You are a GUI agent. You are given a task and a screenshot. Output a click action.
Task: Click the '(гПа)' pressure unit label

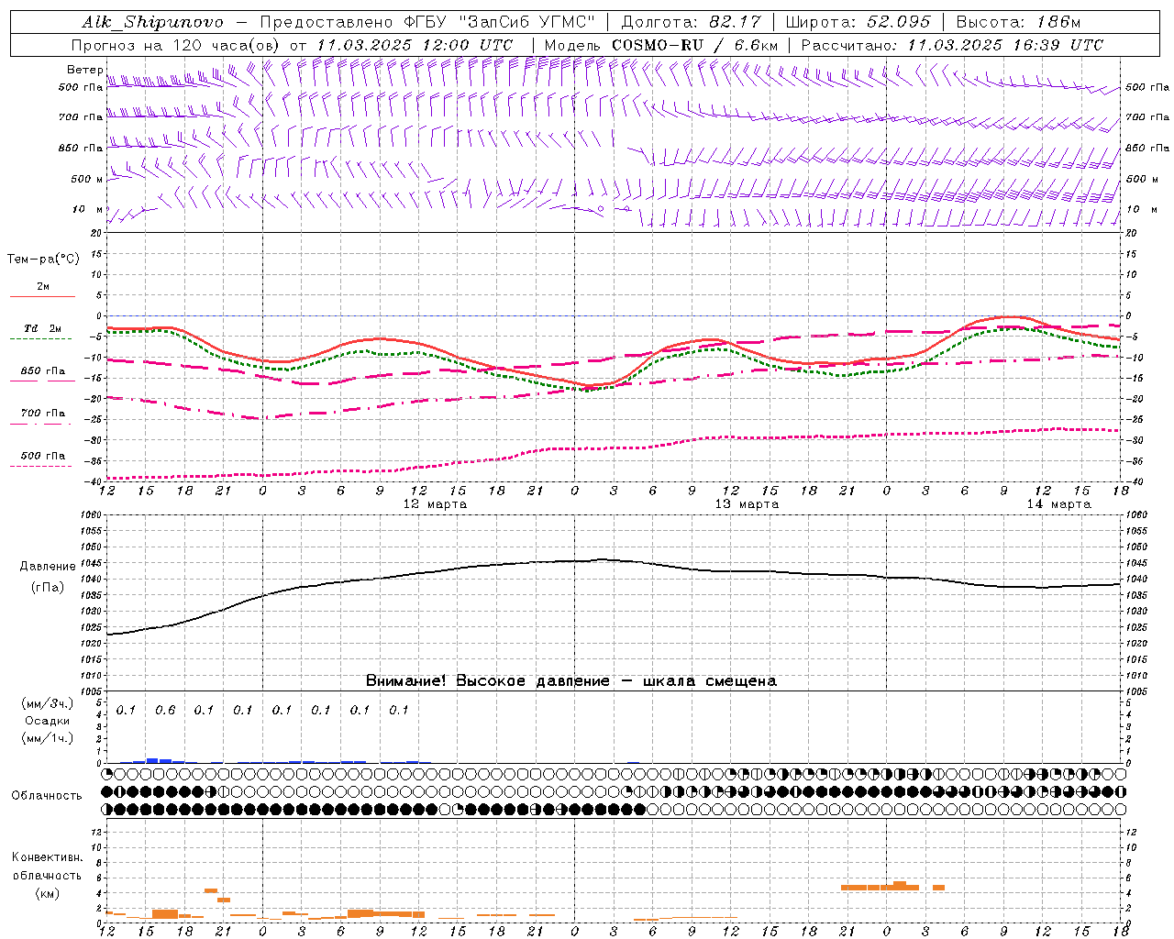(x=48, y=588)
